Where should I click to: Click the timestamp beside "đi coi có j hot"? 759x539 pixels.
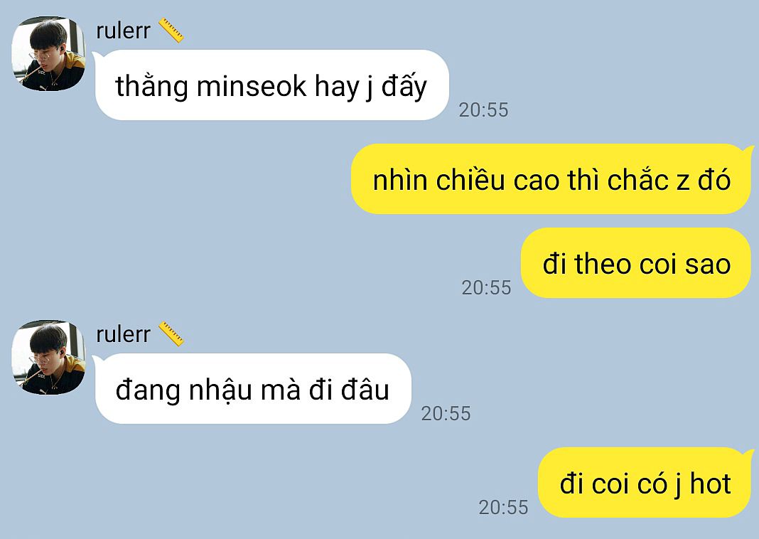click(503, 508)
